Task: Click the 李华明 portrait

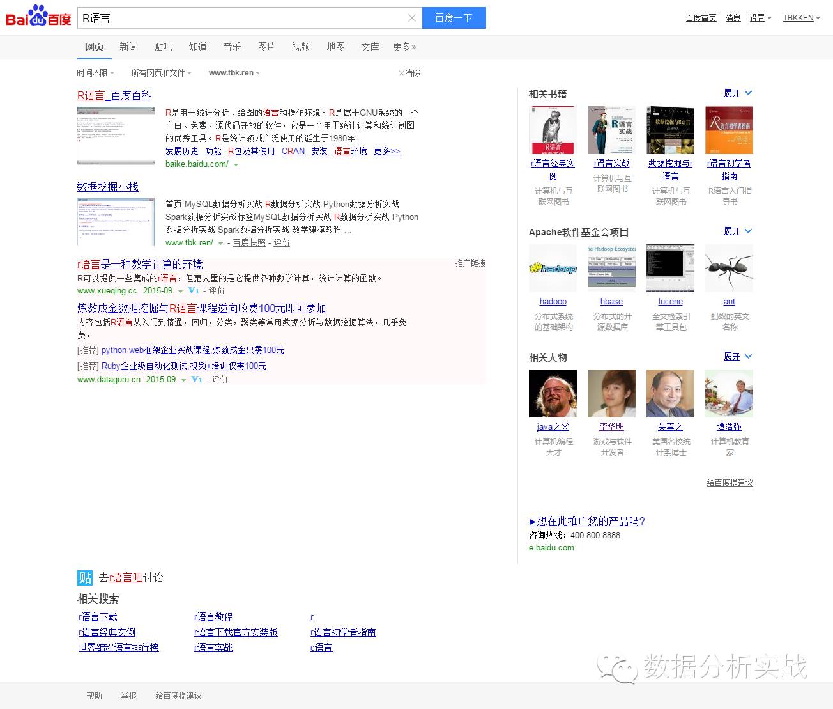Action: pos(612,393)
